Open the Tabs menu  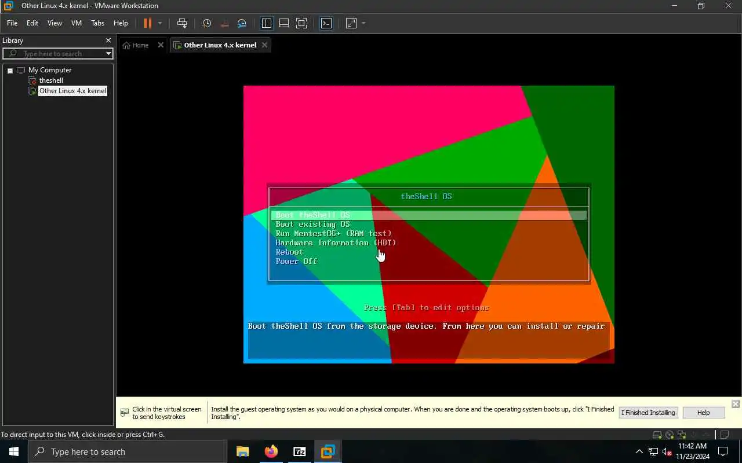pyautogui.click(x=98, y=23)
